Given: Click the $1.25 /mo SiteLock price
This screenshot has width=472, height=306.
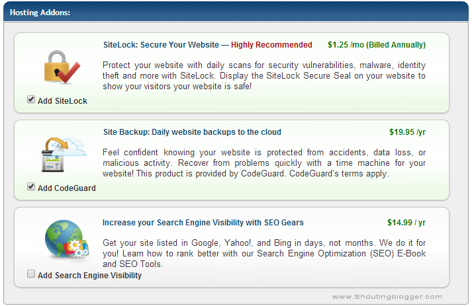Looking at the screenshot, I should click(x=376, y=45).
